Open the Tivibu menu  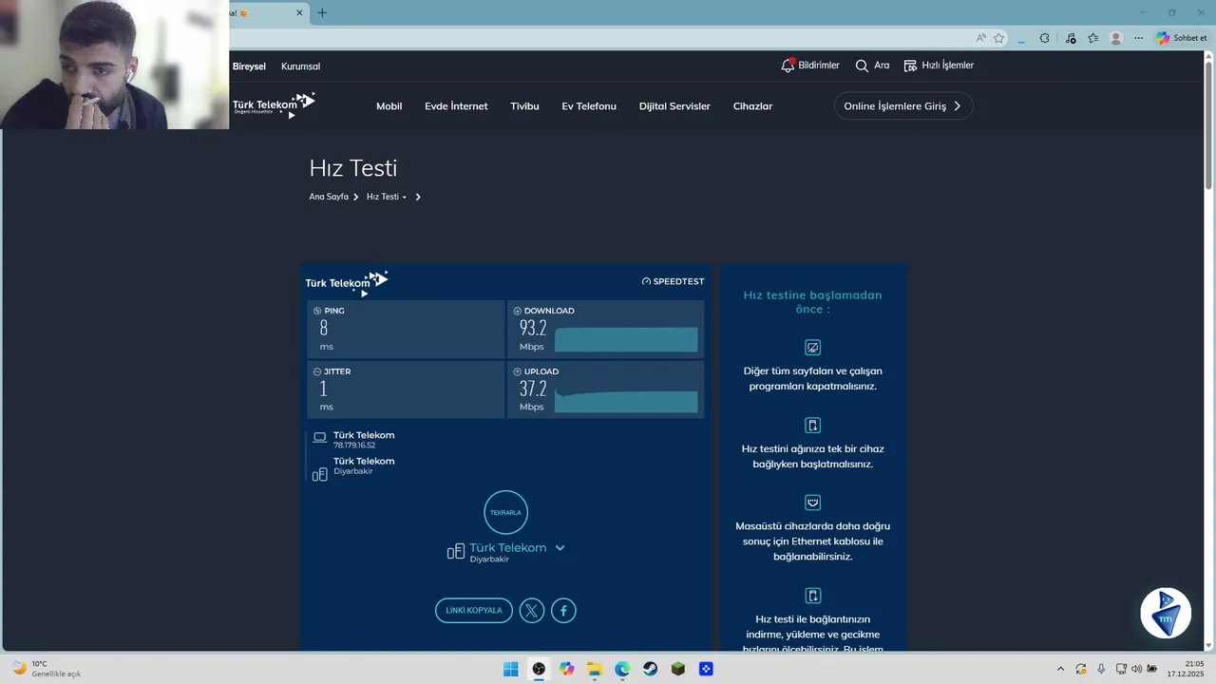(x=524, y=106)
